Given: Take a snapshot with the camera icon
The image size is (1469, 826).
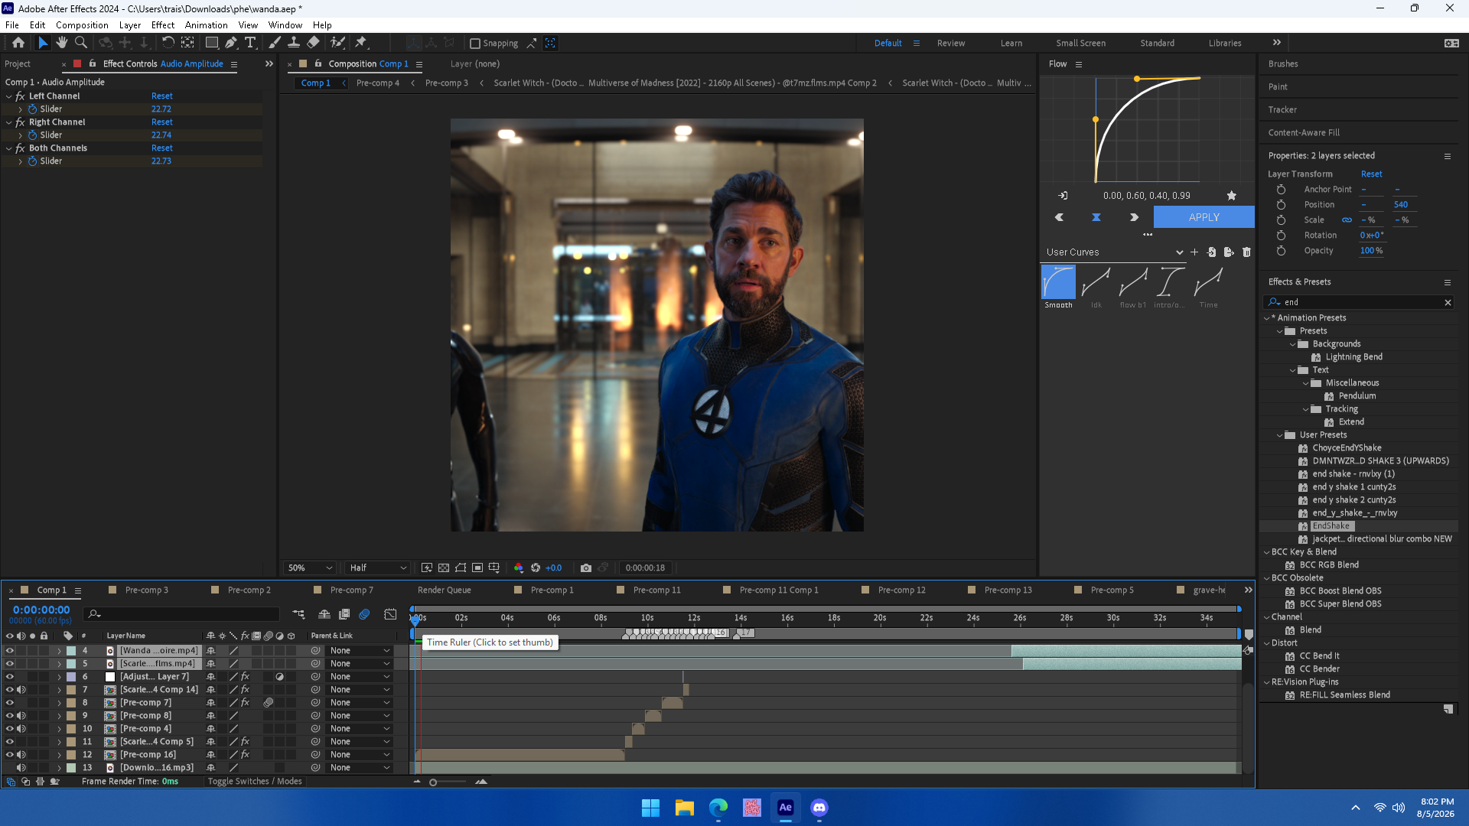Looking at the screenshot, I should coord(586,567).
